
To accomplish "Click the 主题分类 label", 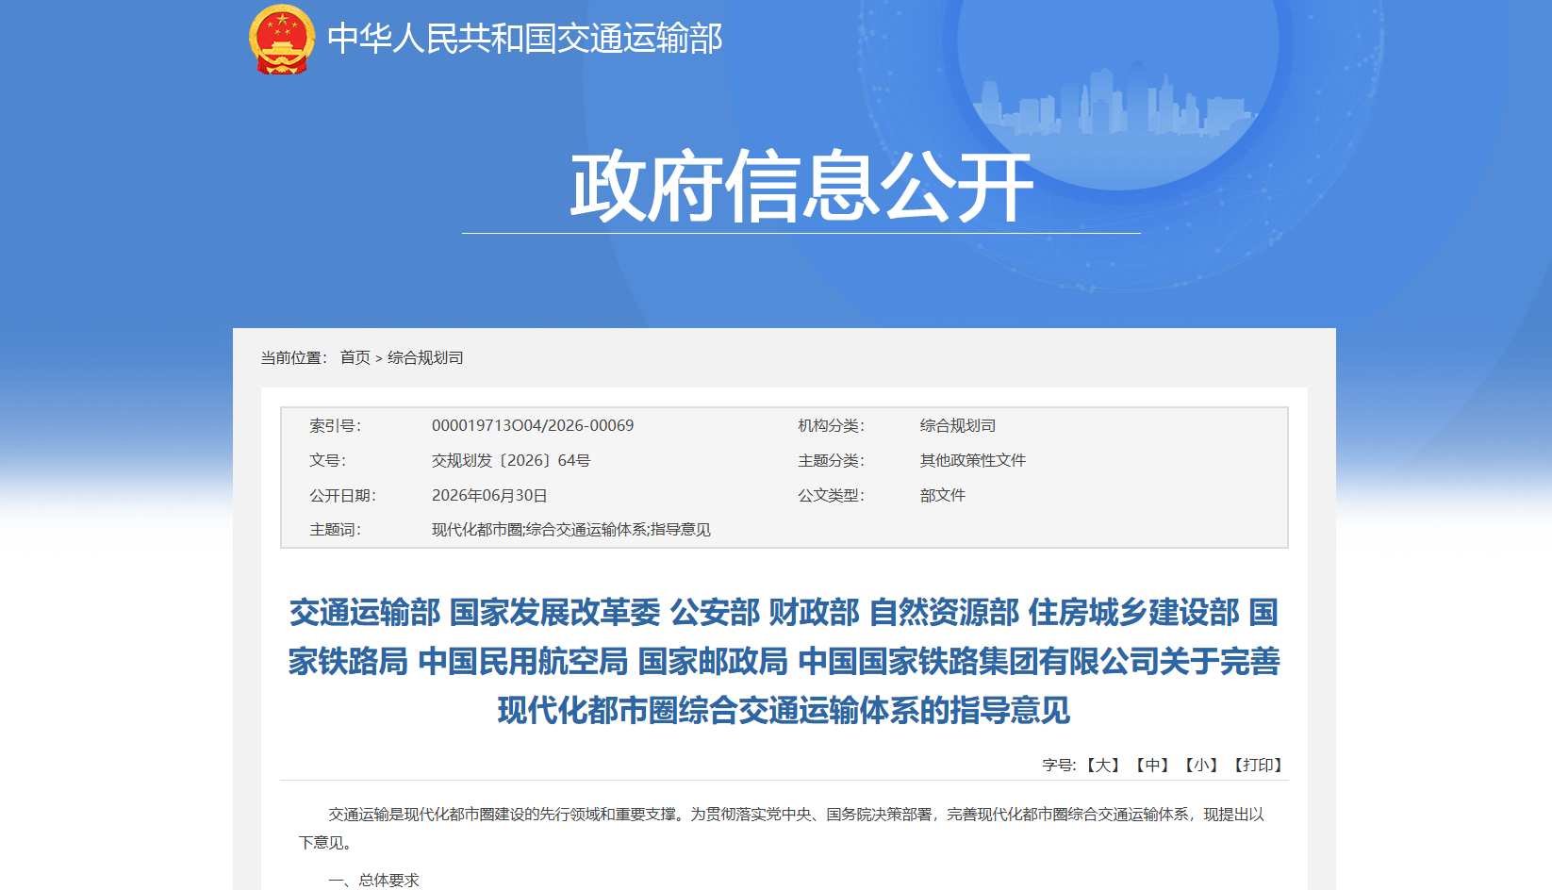I will 832,460.
